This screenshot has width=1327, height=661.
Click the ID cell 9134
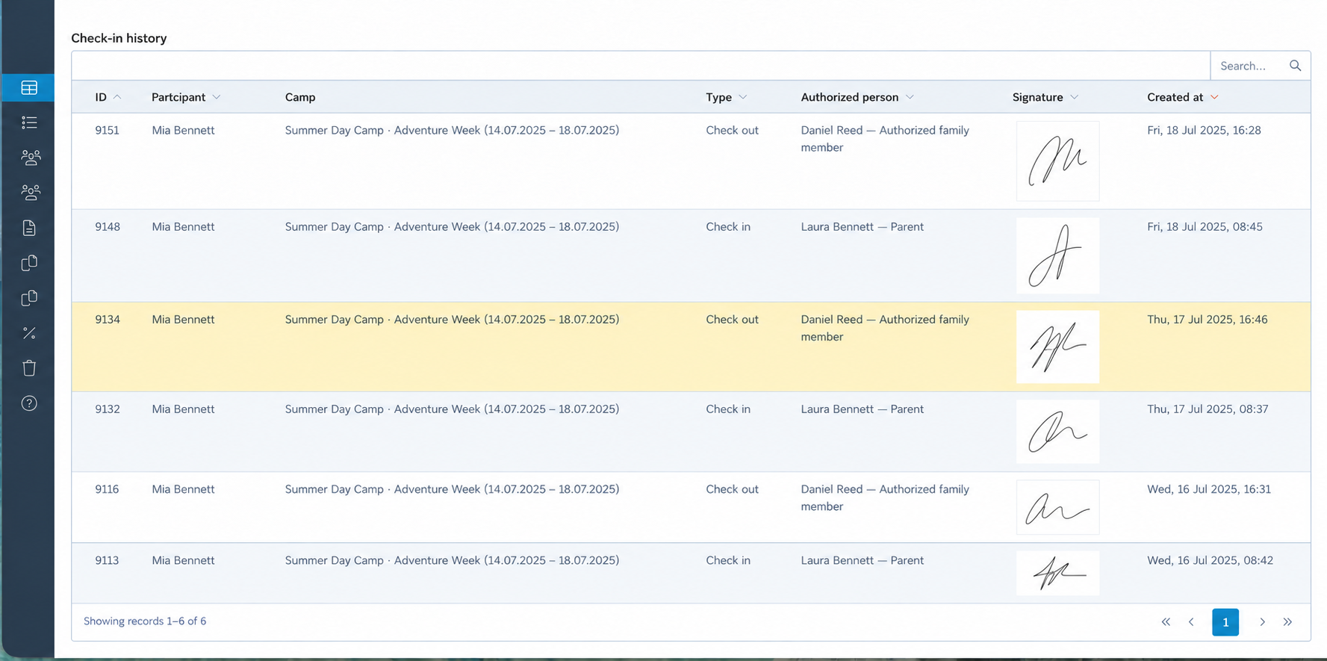107,319
